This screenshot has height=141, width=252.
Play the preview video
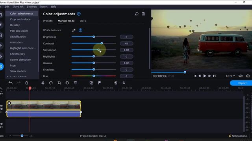[x=205, y=76]
